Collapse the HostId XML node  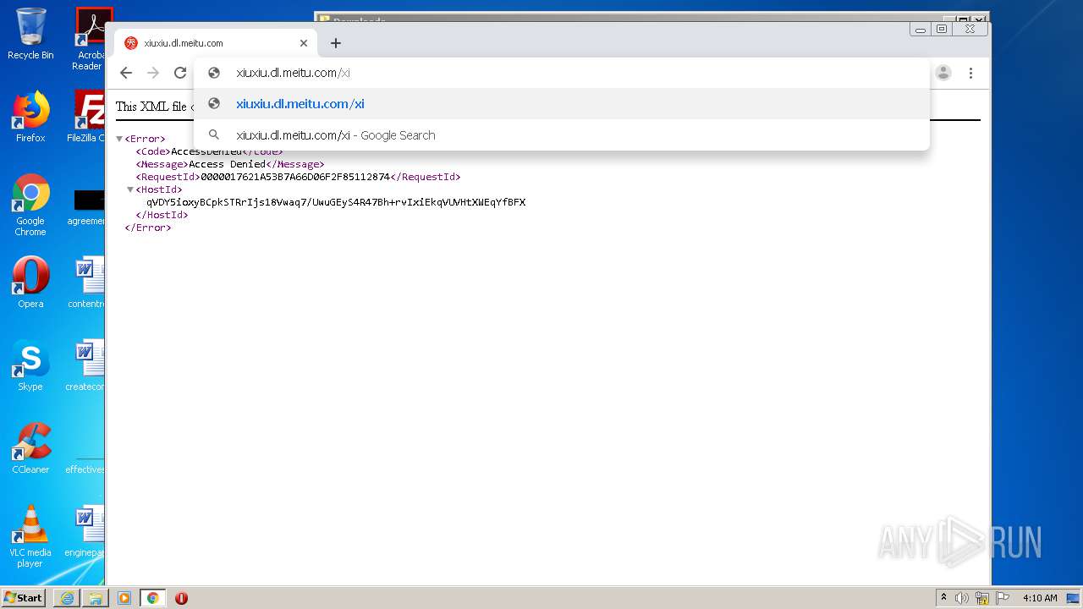130,189
